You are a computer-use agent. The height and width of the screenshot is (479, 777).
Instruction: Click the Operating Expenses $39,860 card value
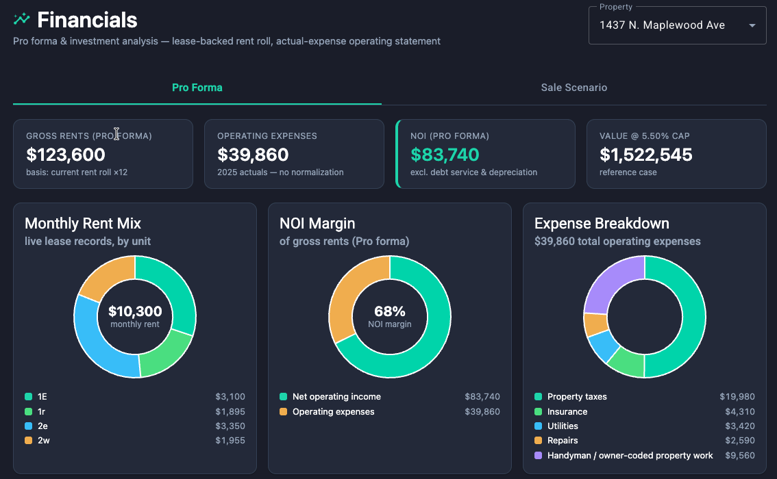coord(253,155)
